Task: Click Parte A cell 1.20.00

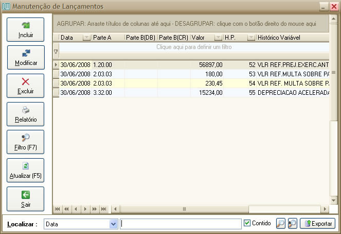Action: click(x=108, y=65)
